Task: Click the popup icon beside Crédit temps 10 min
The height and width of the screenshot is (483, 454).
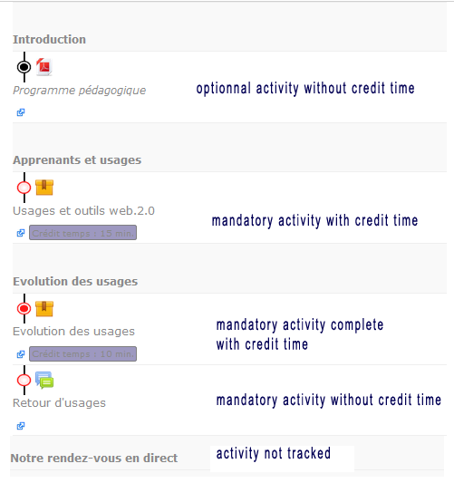Action: (x=21, y=354)
